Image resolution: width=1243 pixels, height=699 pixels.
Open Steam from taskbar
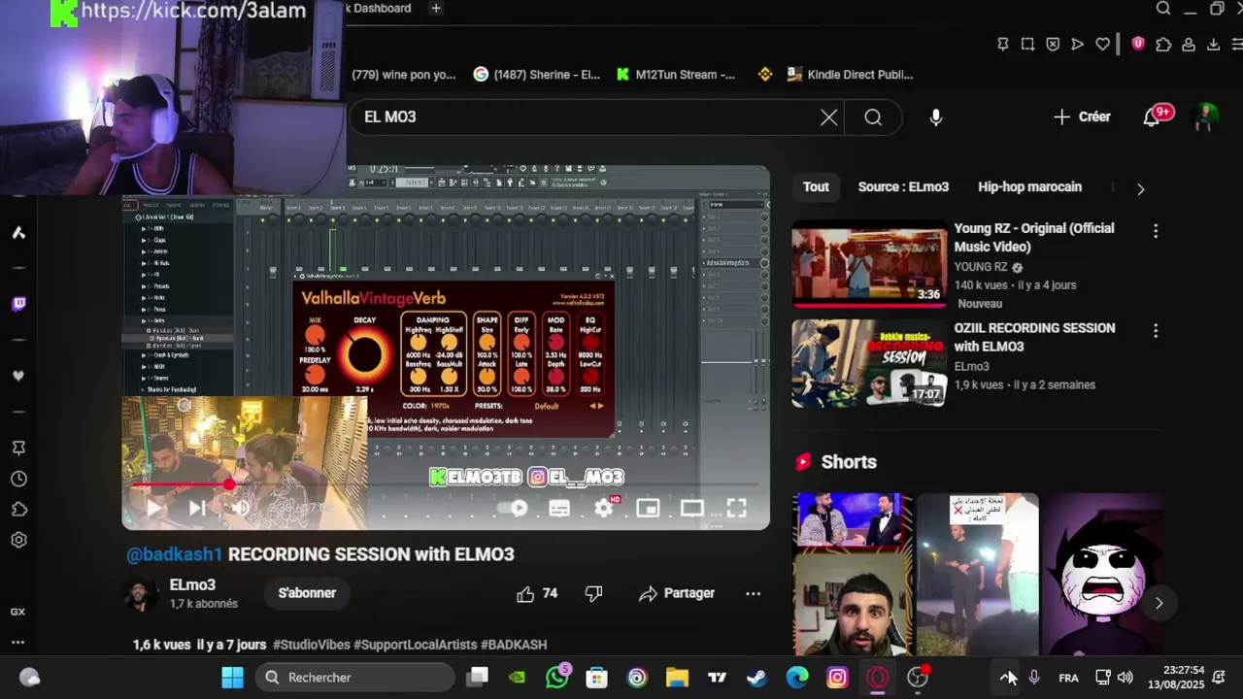coord(756,678)
